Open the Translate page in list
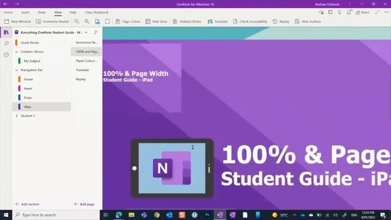The height and width of the screenshot is (220, 391). tap(86, 70)
